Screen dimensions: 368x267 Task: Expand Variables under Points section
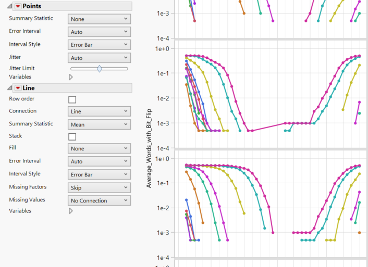[71, 77]
